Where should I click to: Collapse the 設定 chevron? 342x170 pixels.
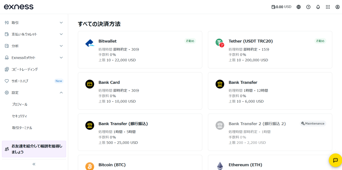tap(61, 93)
